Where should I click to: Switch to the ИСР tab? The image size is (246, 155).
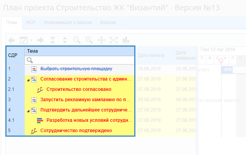(31, 23)
